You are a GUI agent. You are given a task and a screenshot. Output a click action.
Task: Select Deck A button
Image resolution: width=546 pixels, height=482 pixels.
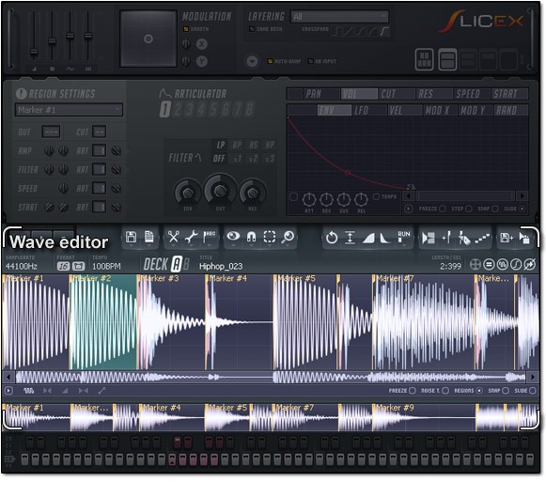click(x=176, y=264)
